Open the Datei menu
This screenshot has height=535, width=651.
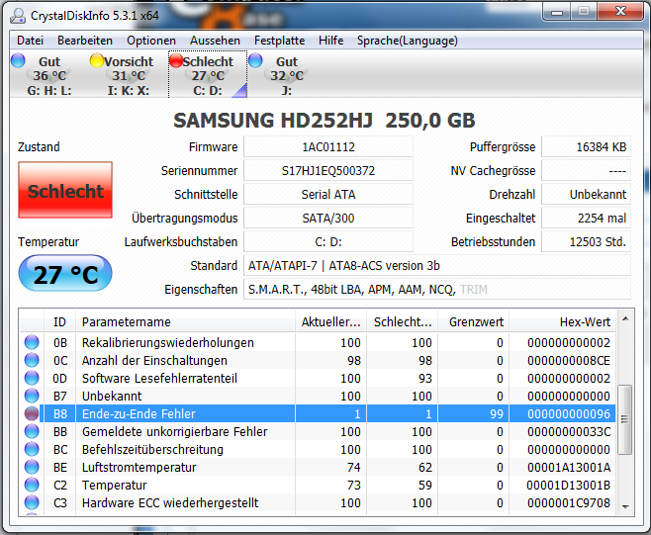tap(30, 41)
